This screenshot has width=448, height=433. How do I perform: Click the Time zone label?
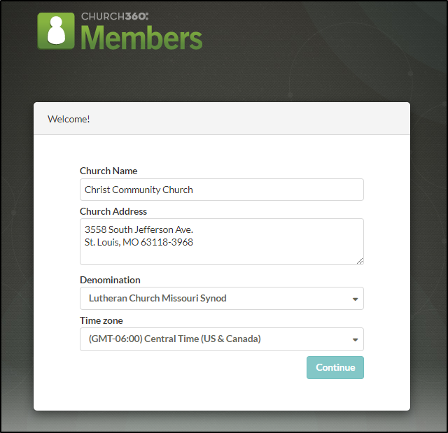point(101,320)
